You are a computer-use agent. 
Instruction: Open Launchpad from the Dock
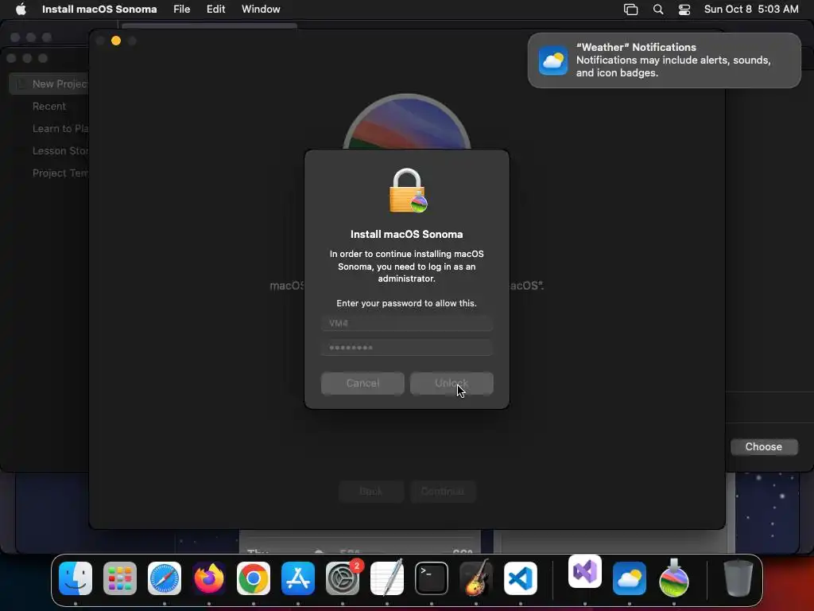click(x=120, y=578)
